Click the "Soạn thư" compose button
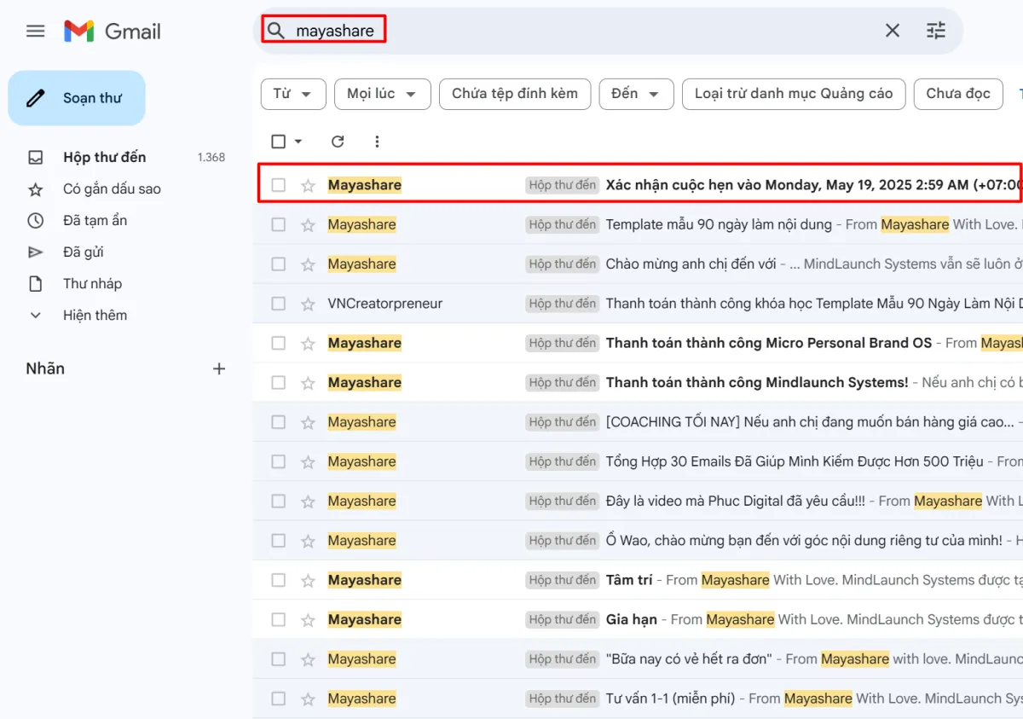 tap(77, 98)
